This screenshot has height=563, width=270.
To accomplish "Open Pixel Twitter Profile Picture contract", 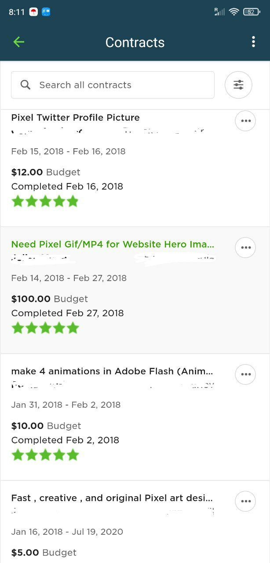I will (75, 117).
